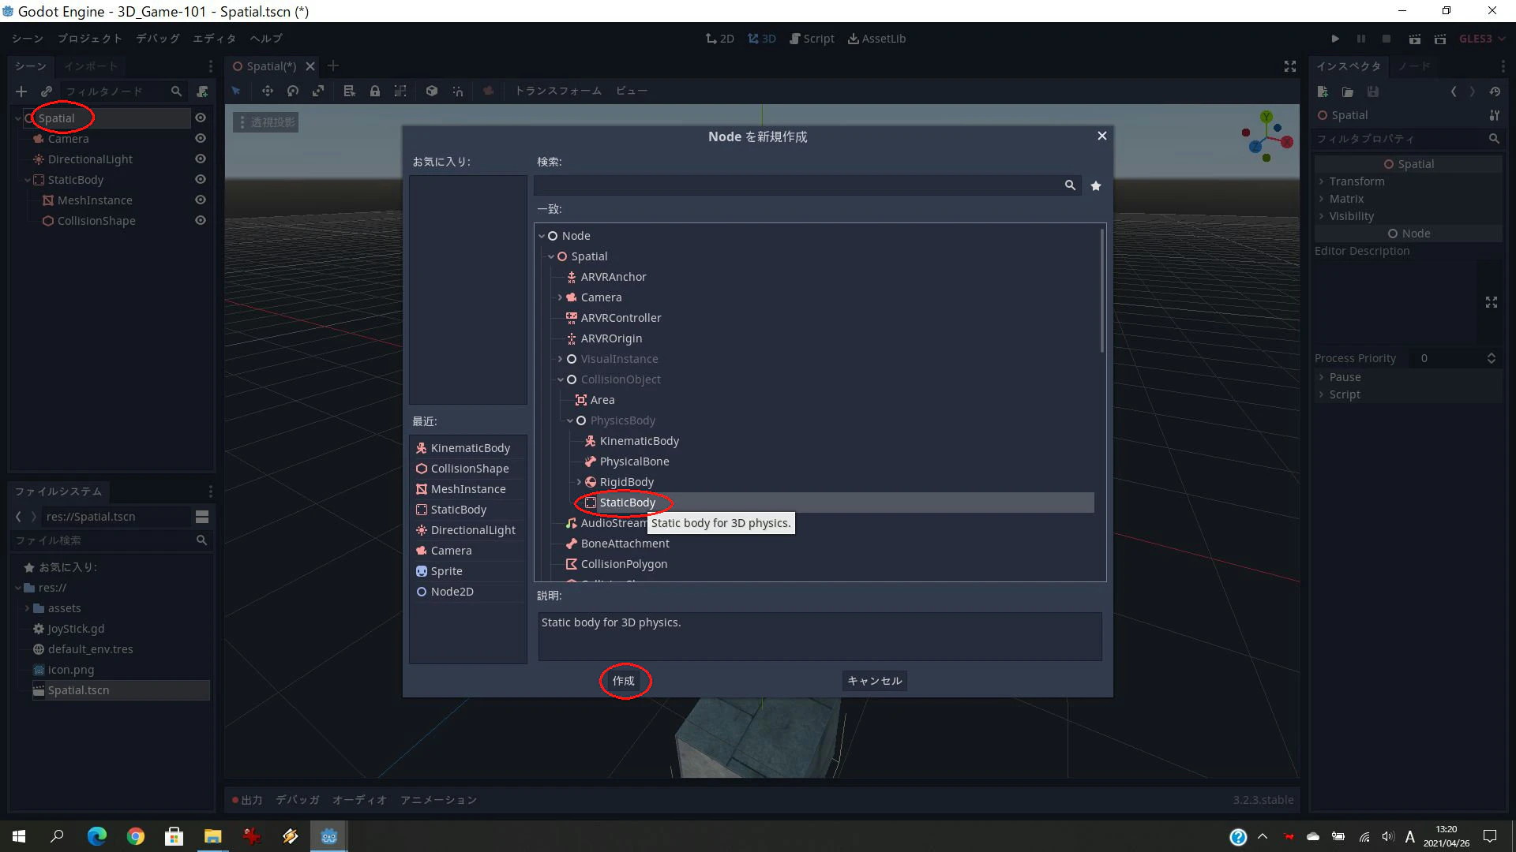
Task: Click the add new node plus icon
Action: point(21,92)
